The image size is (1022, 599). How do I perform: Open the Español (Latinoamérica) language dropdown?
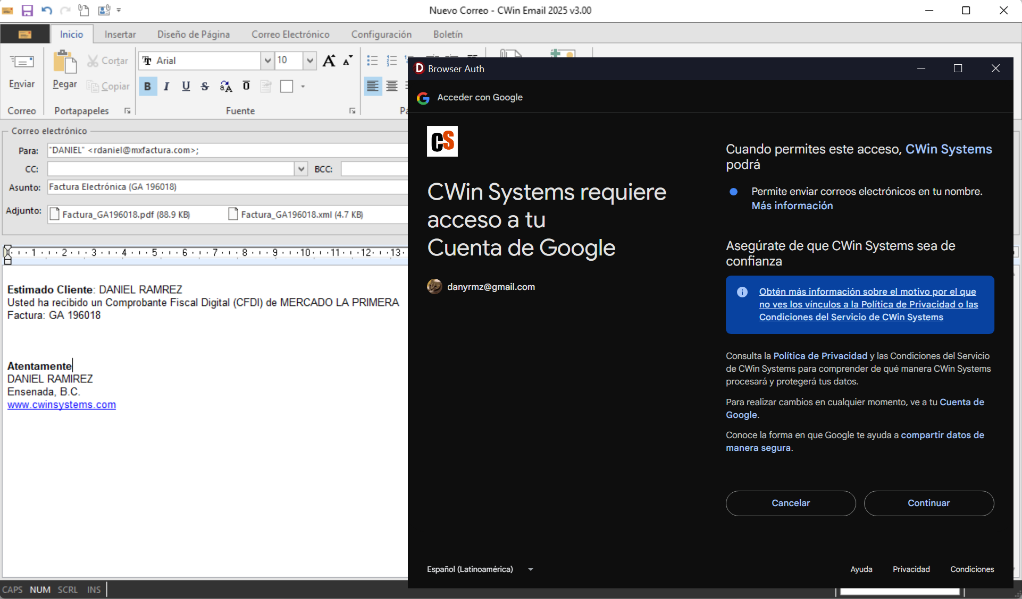[480, 569]
